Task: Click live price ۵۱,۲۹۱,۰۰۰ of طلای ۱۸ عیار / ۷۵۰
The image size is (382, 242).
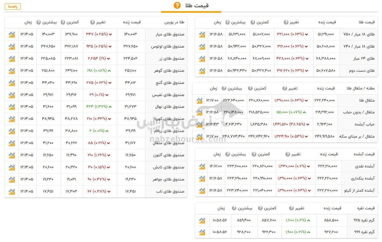Action: (325, 34)
